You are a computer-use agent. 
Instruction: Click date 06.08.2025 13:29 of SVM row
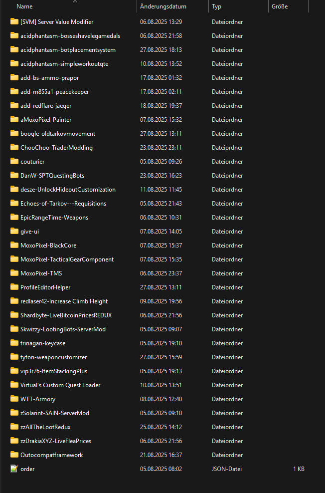[161, 21]
